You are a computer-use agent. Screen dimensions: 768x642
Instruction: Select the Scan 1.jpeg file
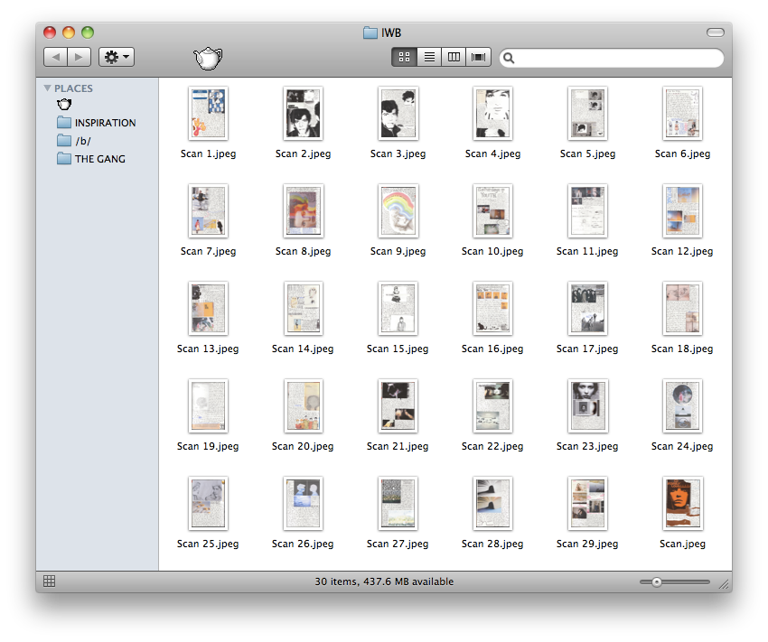click(208, 114)
